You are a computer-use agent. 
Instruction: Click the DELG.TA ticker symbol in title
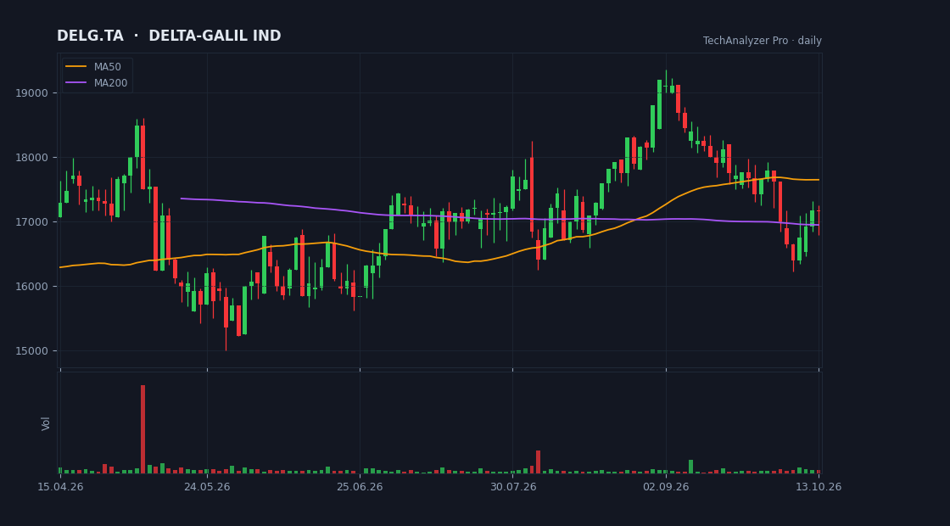pyautogui.click(x=90, y=36)
